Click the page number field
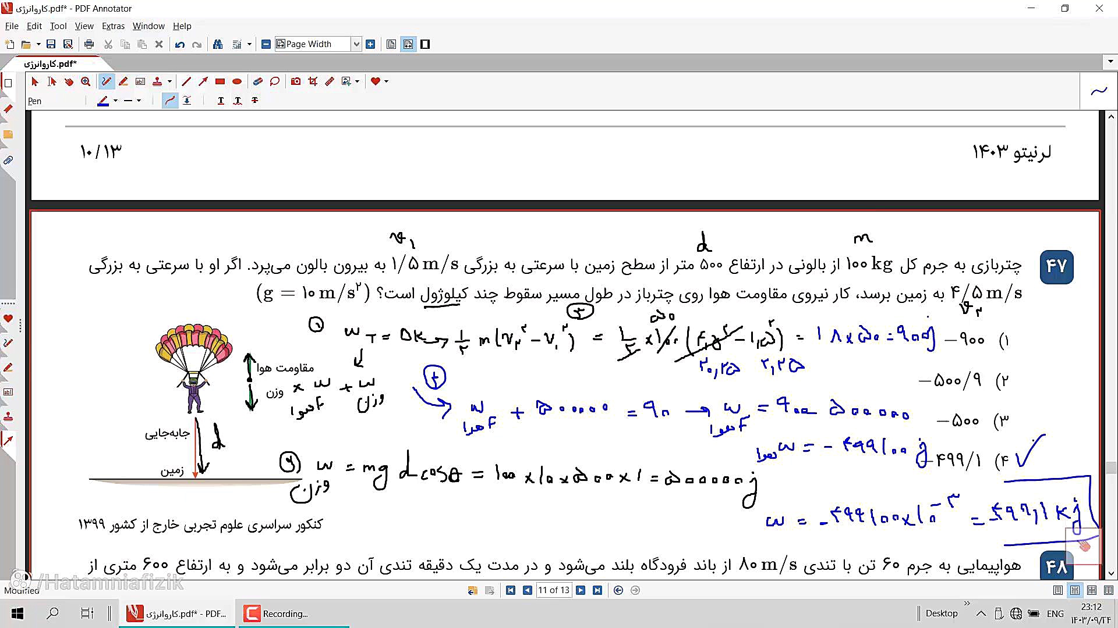 [x=553, y=590]
